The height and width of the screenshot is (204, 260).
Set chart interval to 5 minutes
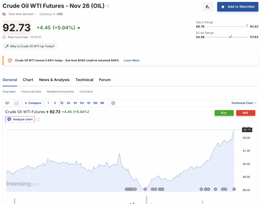(x=55, y=103)
